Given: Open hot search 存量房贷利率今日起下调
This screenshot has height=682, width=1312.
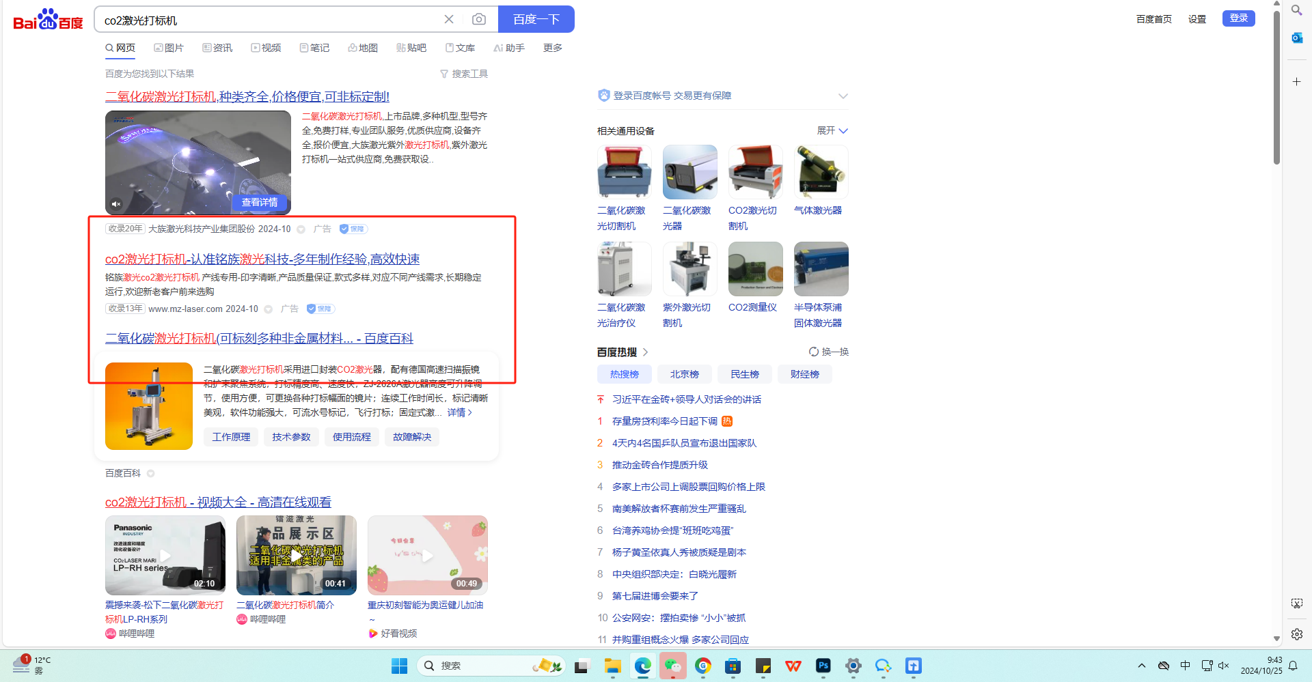Looking at the screenshot, I should pos(664,421).
